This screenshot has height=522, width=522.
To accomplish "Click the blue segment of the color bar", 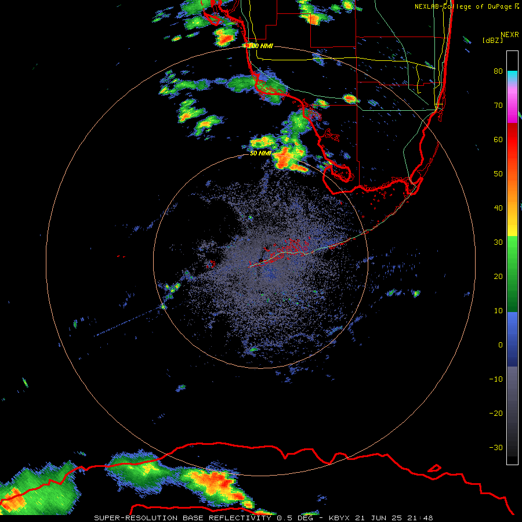I will click(512, 339).
